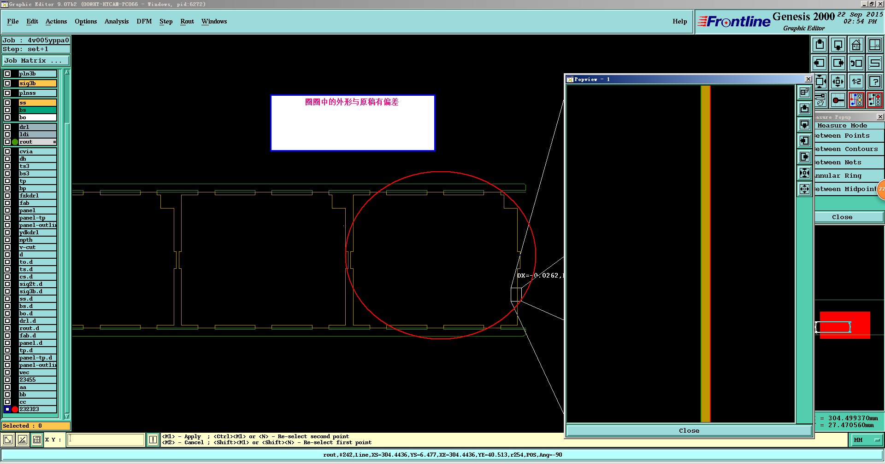Toggle the 232323 layer checkbox
Viewport: 885px width, 464px height.
[7, 409]
